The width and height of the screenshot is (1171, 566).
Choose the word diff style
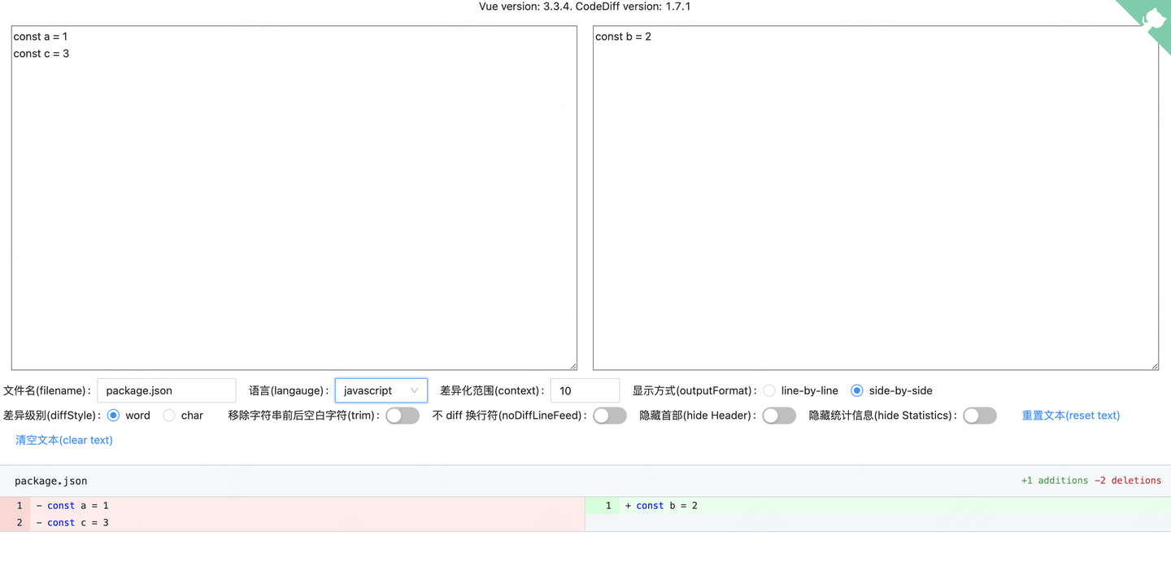[113, 416]
